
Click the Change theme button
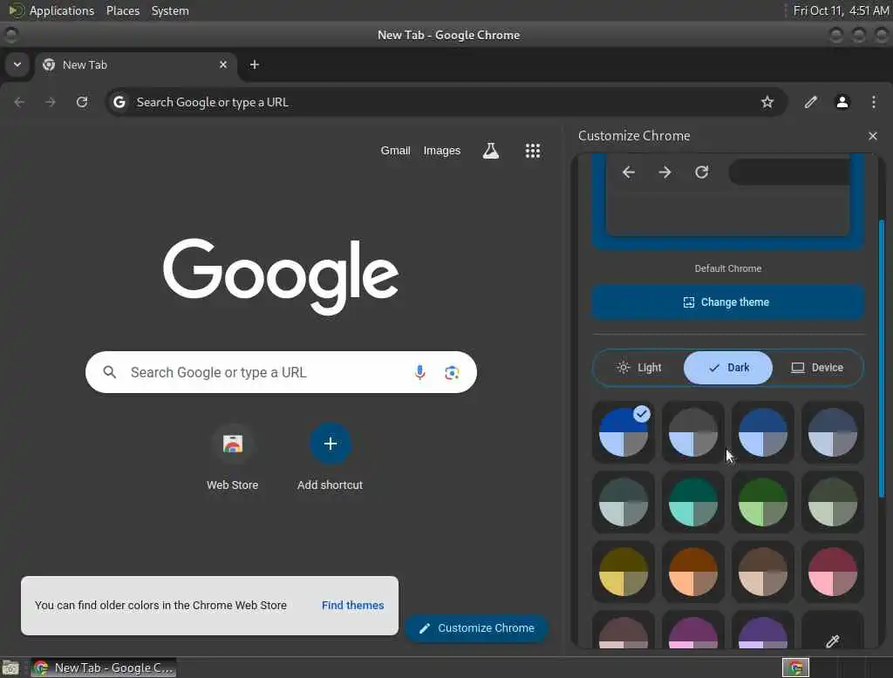point(728,302)
